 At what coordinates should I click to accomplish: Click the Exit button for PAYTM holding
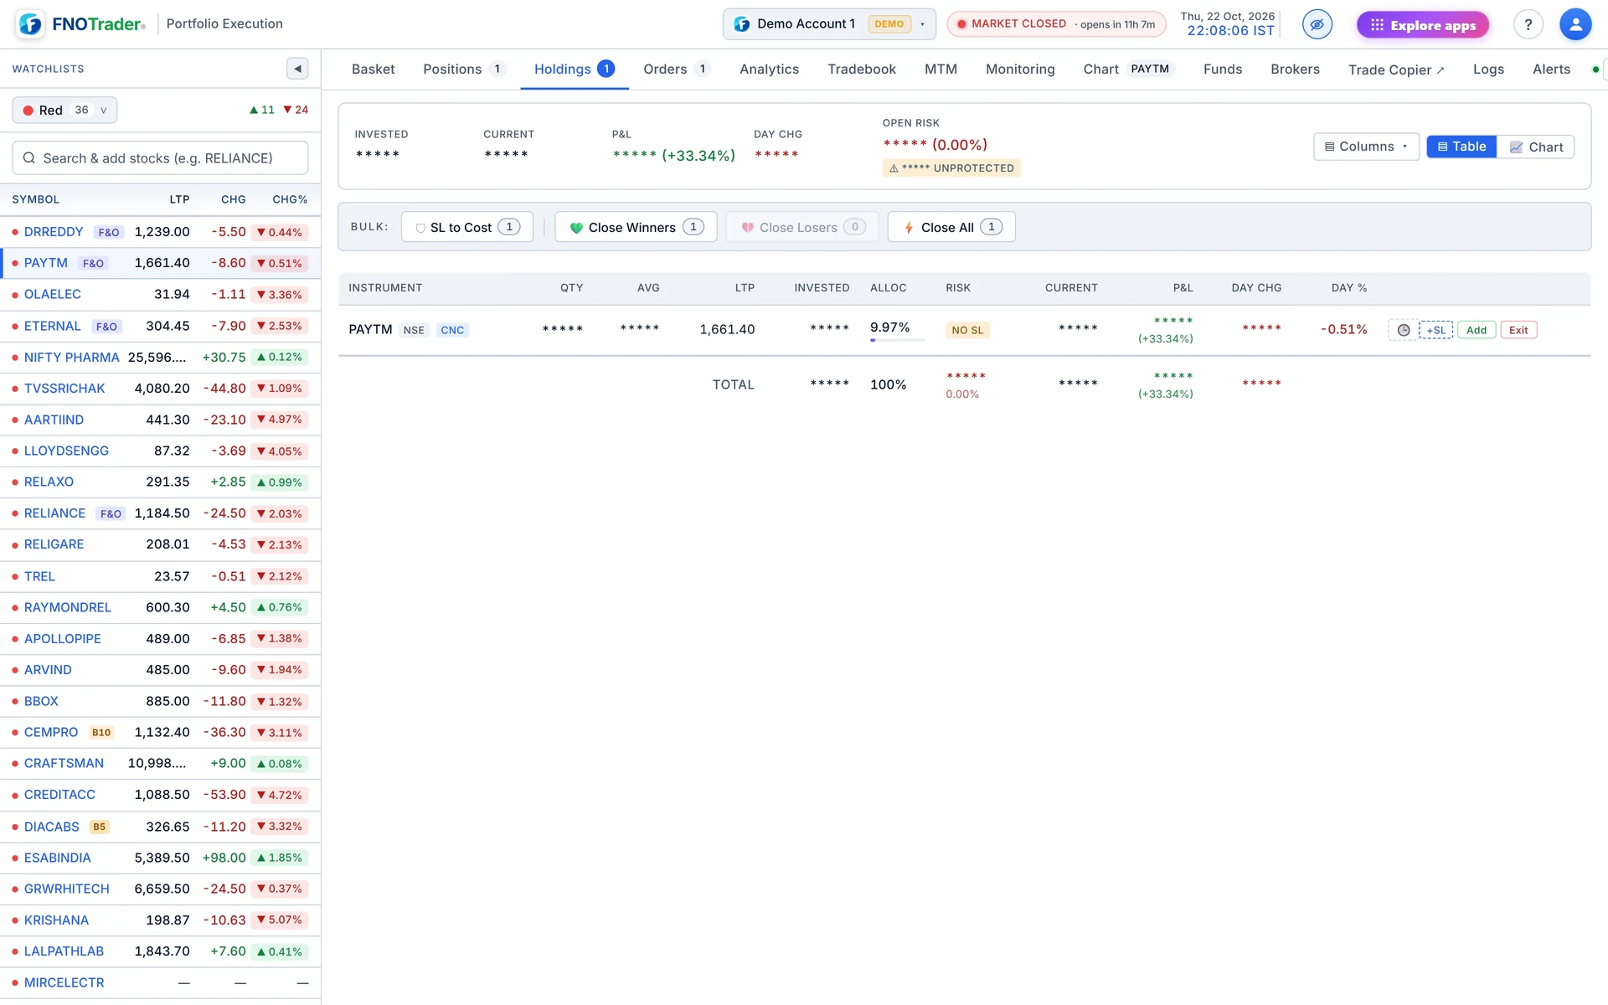point(1518,330)
